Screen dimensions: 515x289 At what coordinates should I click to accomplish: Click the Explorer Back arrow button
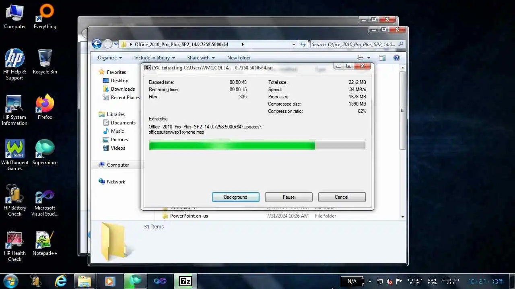click(x=97, y=44)
